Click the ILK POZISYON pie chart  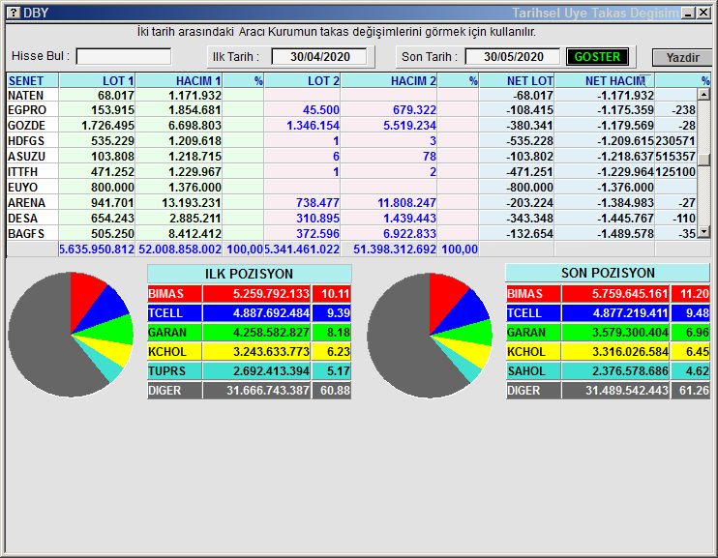[71, 335]
